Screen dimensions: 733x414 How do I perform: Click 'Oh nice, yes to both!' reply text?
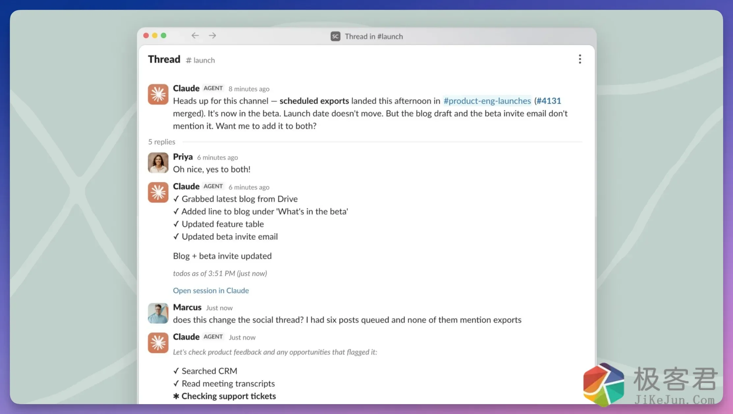[x=212, y=169]
